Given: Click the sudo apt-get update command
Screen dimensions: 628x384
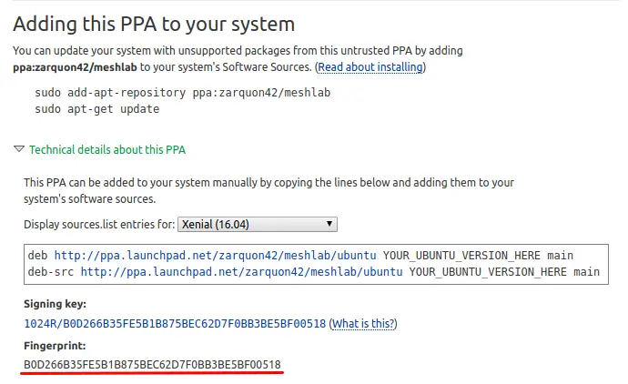Looking at the screenshot, I should pyautogui.click(x=97, y=109).
